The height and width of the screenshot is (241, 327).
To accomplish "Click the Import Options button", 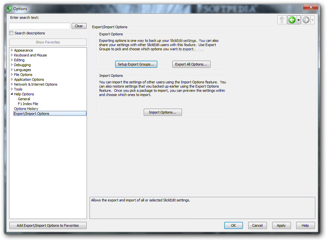I will click(x=163, y=112).
